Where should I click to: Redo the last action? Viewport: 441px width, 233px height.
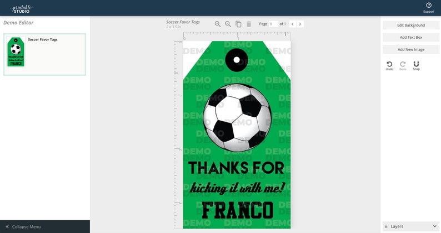click(403, 66)
